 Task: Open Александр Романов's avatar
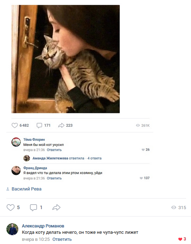coord(12,229)
